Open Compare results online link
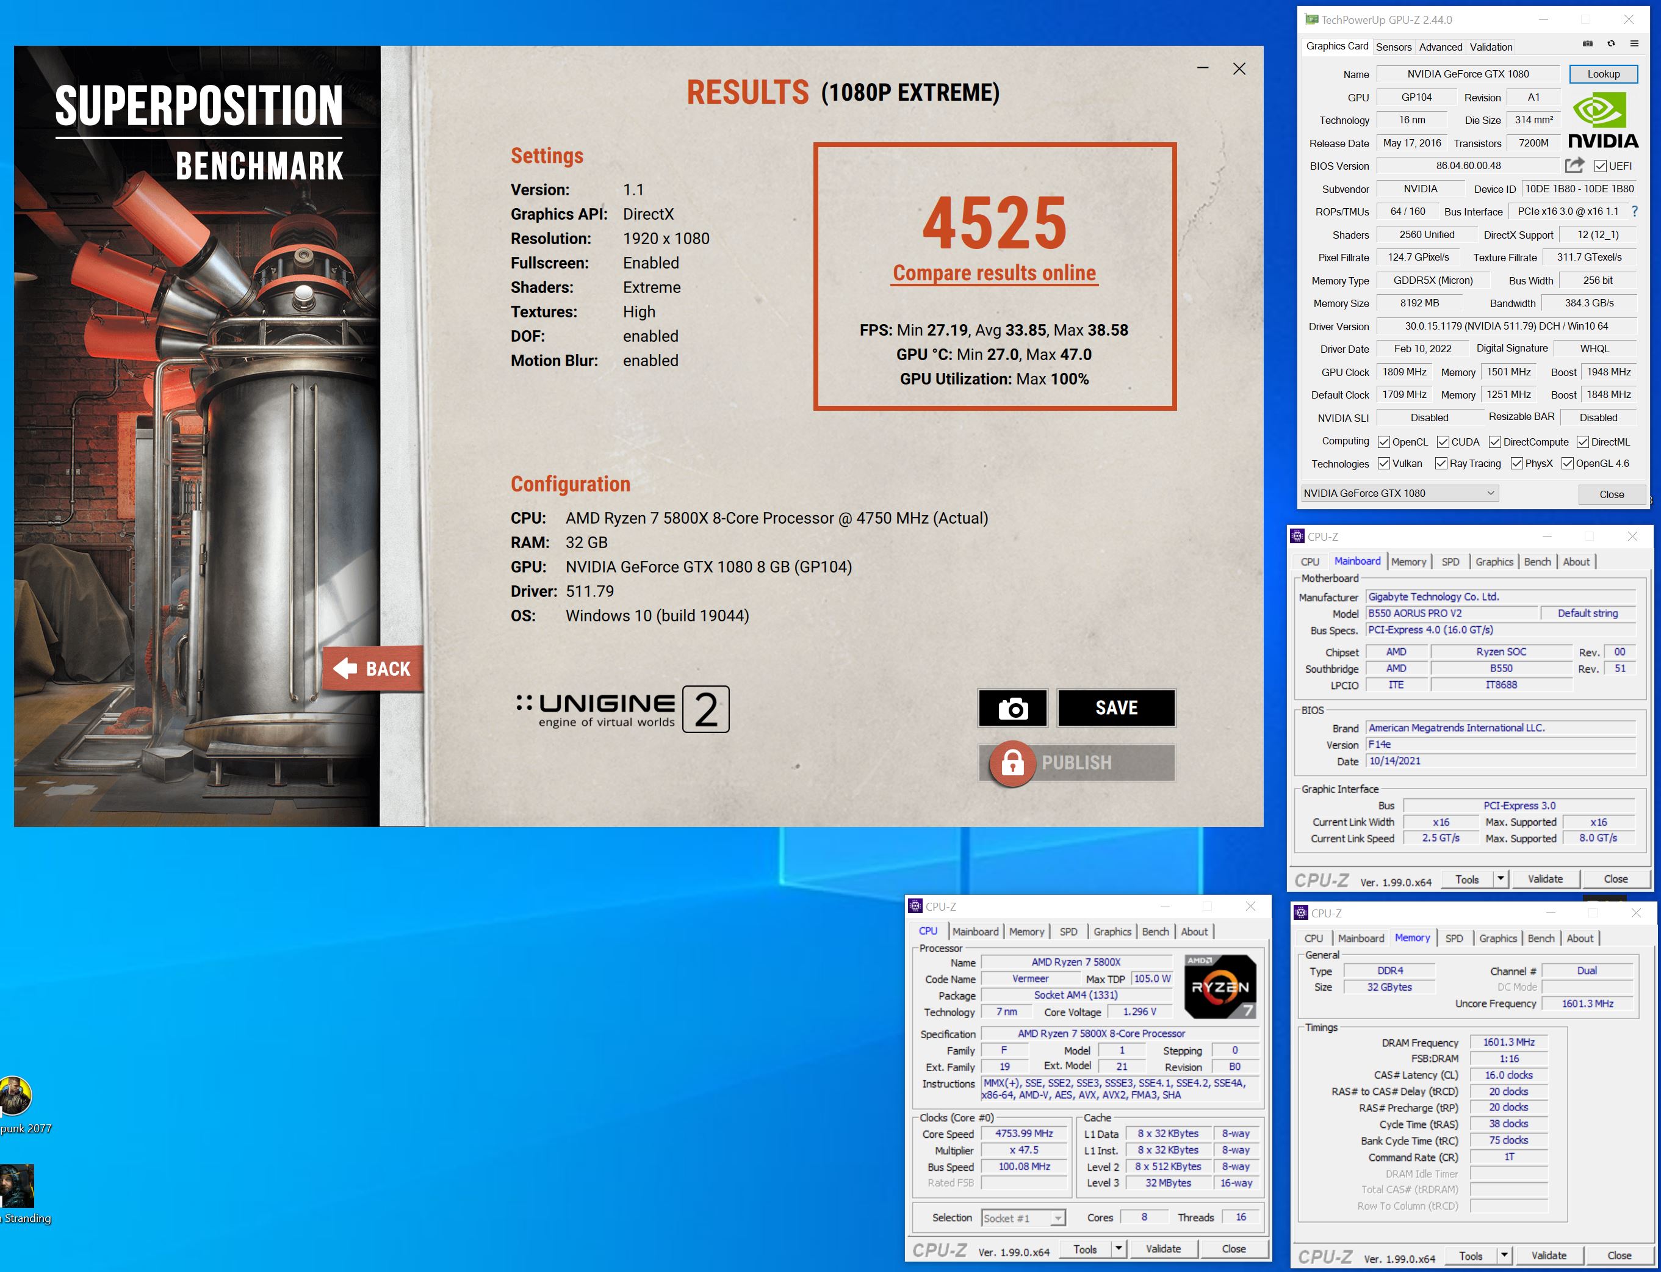The width and height of the screenshot is (1661, 1272). pos(994,273)
